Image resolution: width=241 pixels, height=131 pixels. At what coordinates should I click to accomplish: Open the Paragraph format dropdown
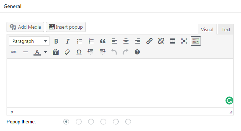pyautogui.click(x=29, y=41)
